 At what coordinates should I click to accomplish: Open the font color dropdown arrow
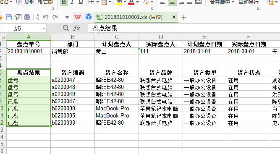coord(137,2)
